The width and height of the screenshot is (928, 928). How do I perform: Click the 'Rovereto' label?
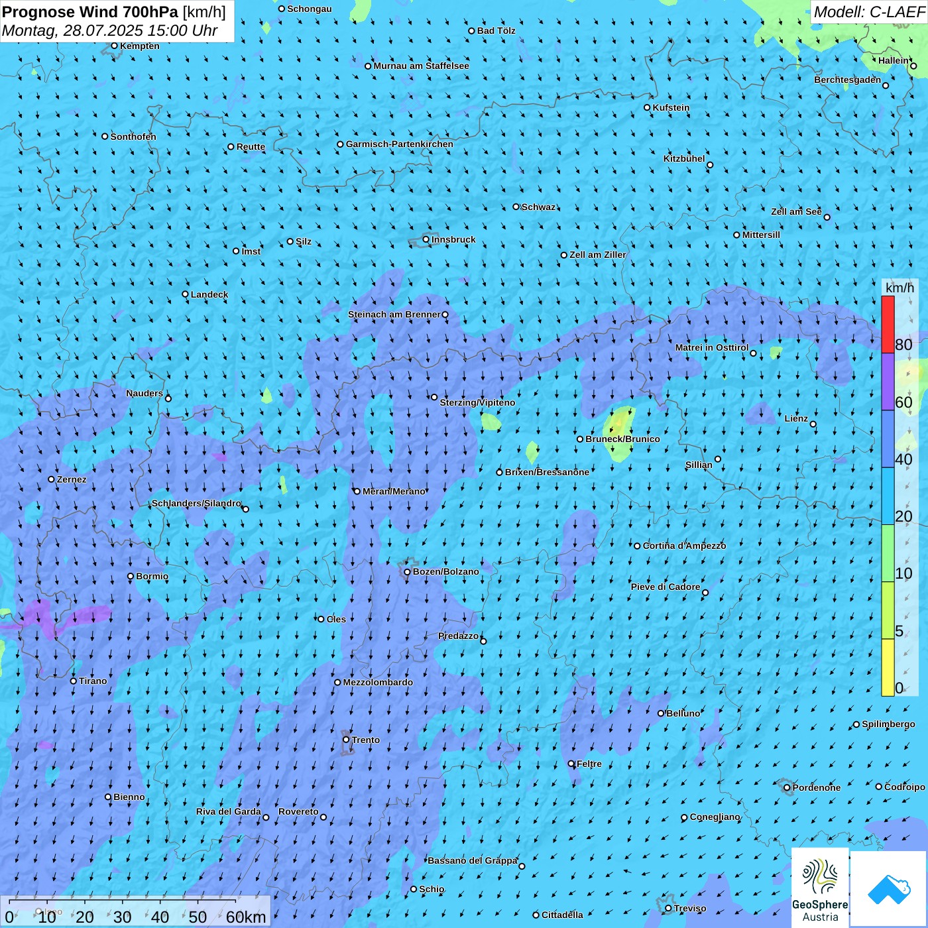click(x=299, y=811)
